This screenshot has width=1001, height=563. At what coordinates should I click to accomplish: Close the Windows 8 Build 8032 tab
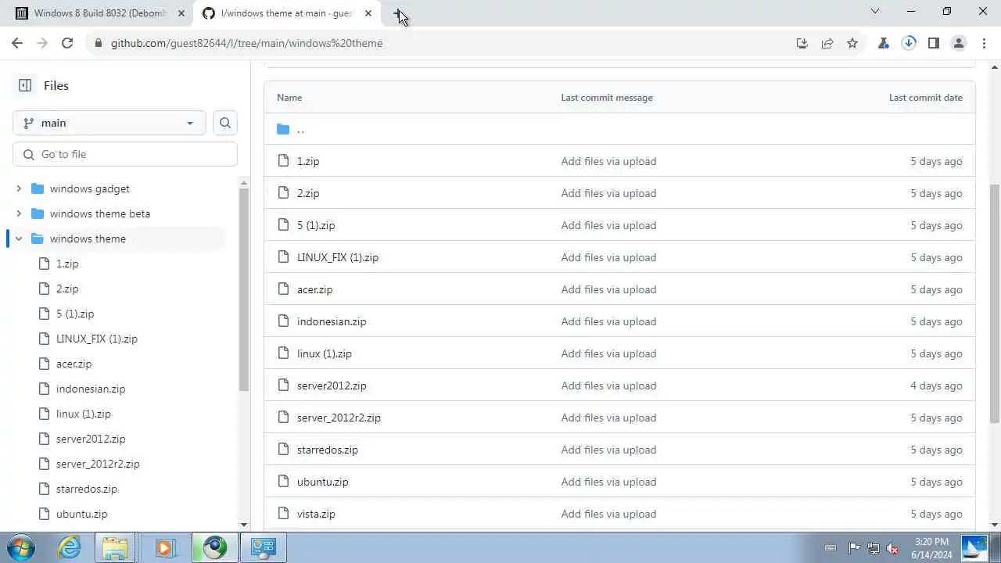coord(181,13)
